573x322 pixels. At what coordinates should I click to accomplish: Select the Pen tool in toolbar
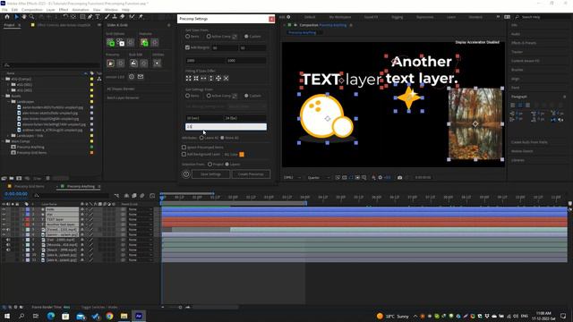[90, 17]
